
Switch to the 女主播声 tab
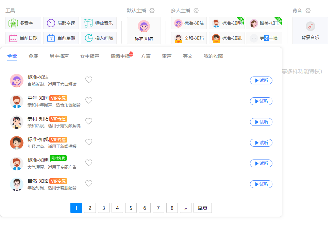89,56
